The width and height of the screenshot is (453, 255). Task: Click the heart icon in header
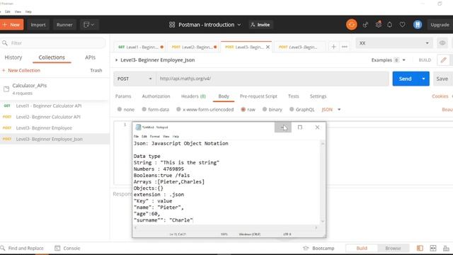click(x=402, y=25)
